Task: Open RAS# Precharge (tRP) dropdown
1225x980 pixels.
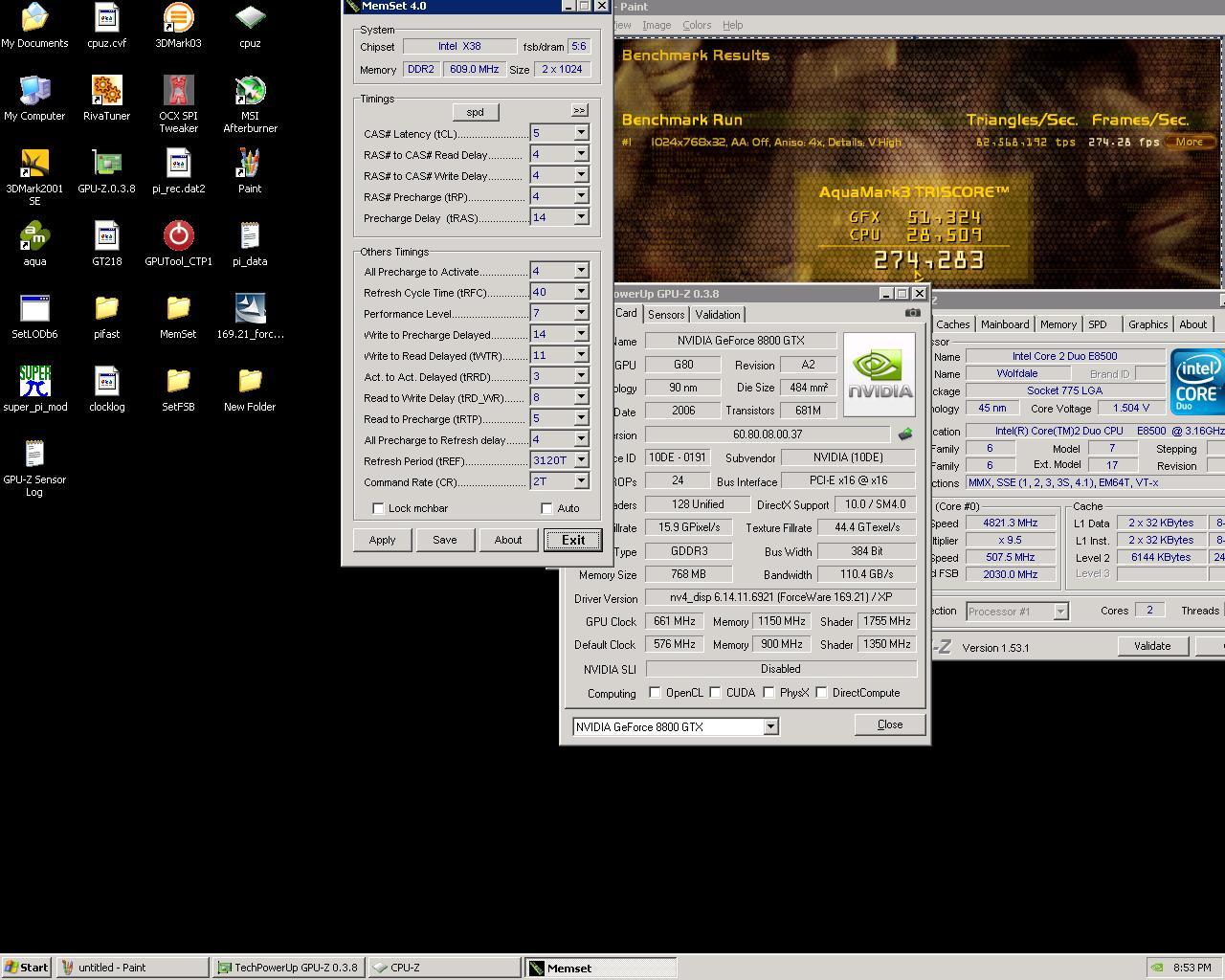Action: pyautogui.click(x=581, y=196)
